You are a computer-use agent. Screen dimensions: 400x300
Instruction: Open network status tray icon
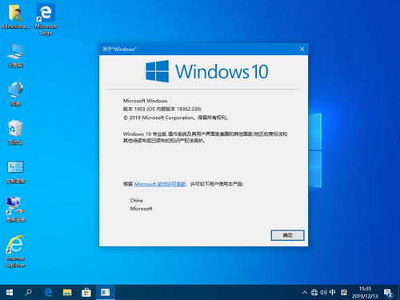pos(314,293)
